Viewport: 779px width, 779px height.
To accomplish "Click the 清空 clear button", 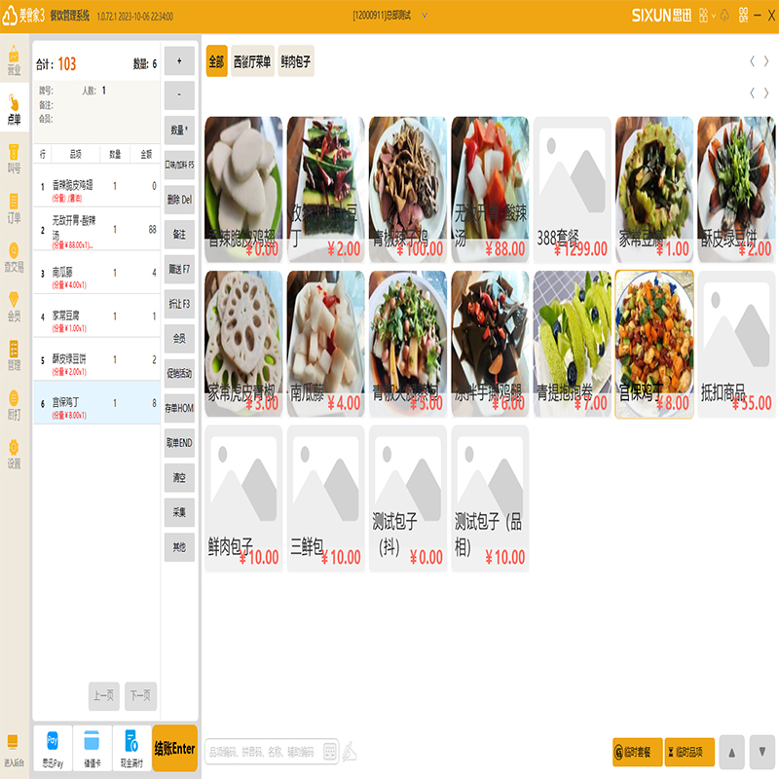I will pyautogui.click(x=179, y=477).
